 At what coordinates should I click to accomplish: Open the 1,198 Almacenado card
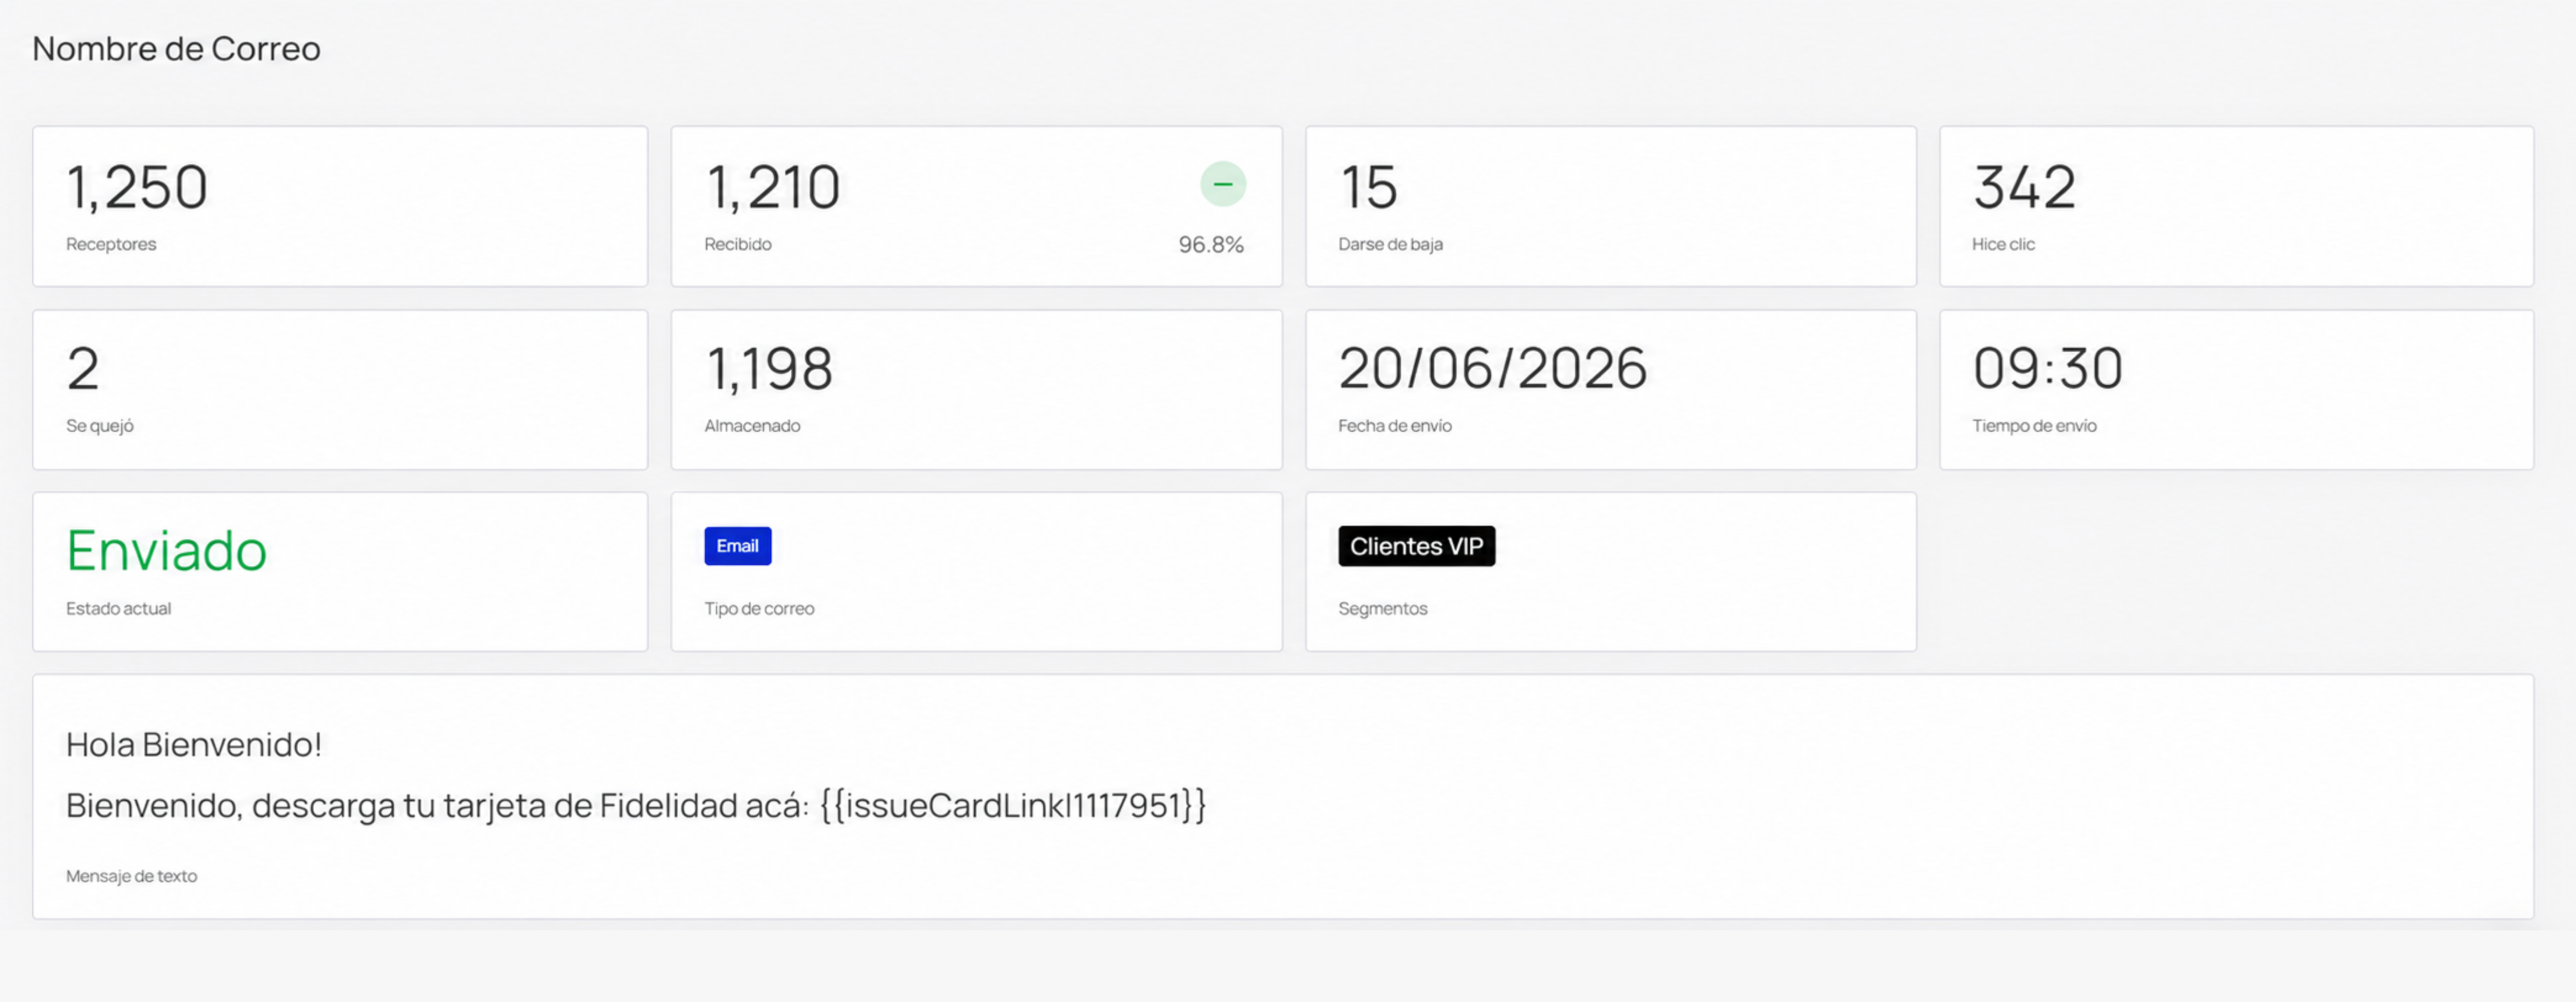pos(976,389)
